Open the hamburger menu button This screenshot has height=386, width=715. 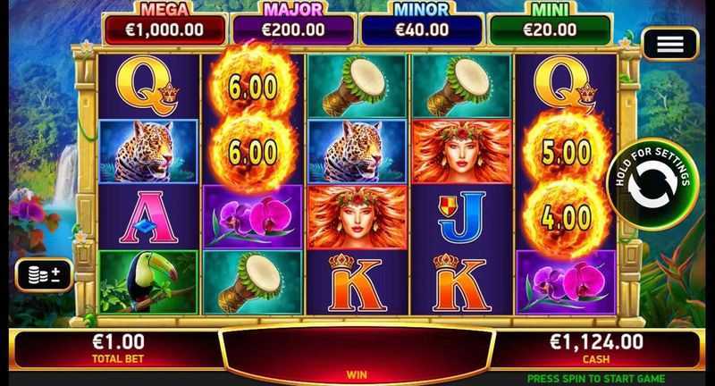pyautogui.click(x=669, y=44)
